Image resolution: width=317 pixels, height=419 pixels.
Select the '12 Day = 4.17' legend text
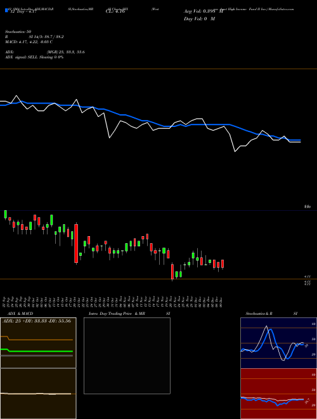coord(22,11)
